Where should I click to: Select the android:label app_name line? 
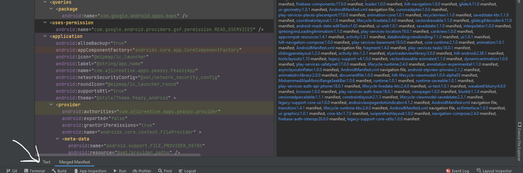(99, 64)
